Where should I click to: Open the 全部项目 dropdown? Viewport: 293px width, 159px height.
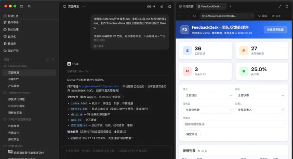pos(208,95)
